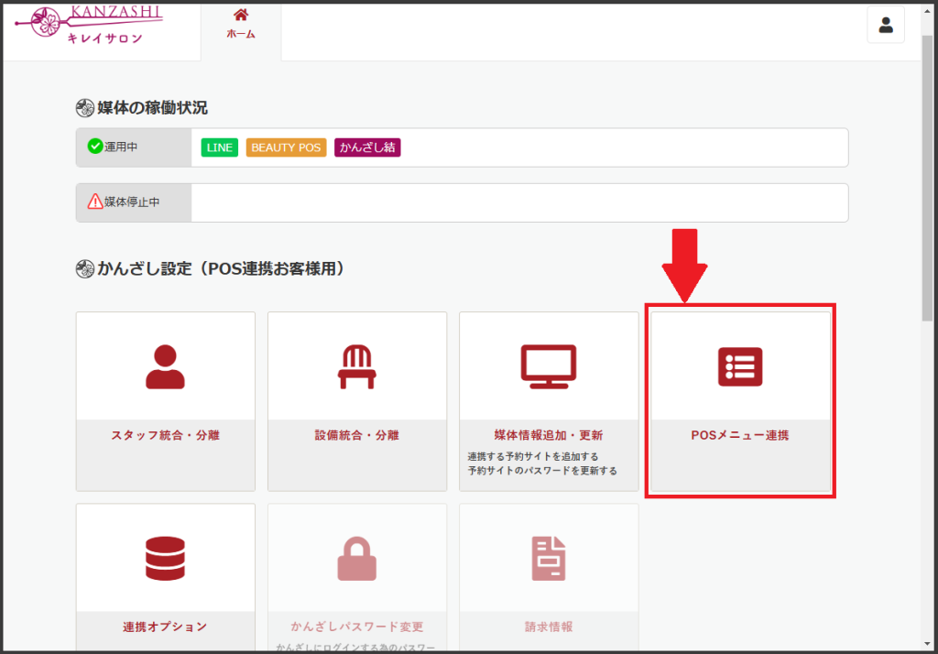Select the ホーム tab
The image size is (938, 654).
tap(241, 34)
